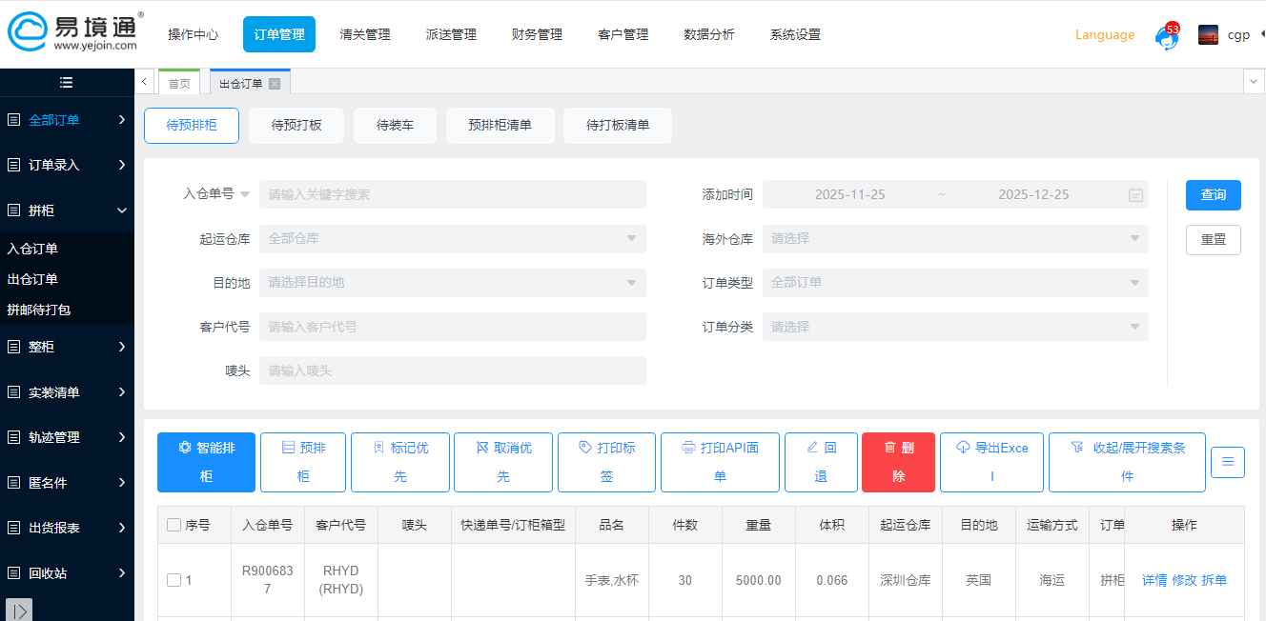Click the column settings list icon button
The height and width of the screenshot is (621, 1266).
coord(1228,462)
